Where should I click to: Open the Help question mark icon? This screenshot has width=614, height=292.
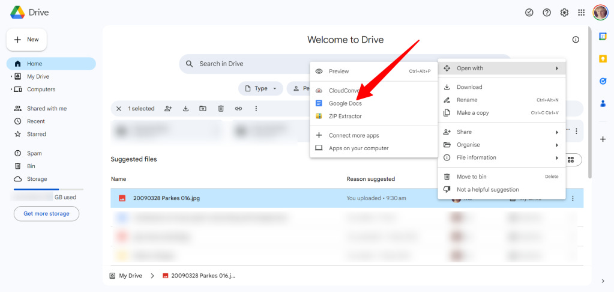coord(547,13)
